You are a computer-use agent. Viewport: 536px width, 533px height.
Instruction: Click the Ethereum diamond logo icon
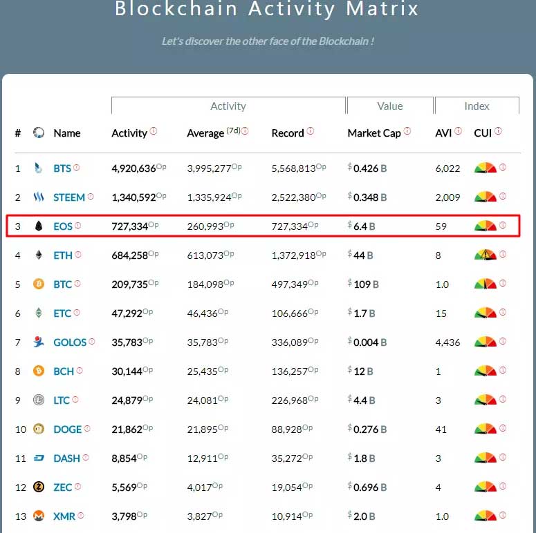click(x=38, y=255)
